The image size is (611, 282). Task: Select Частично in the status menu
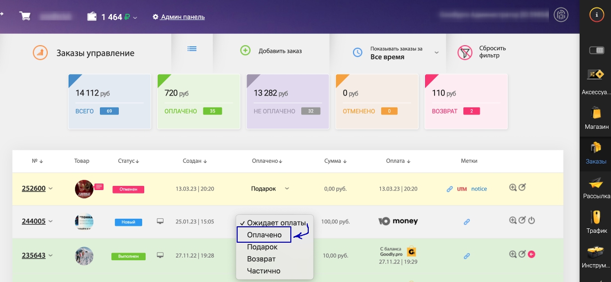pyautogui.click(x=275, y=271)
